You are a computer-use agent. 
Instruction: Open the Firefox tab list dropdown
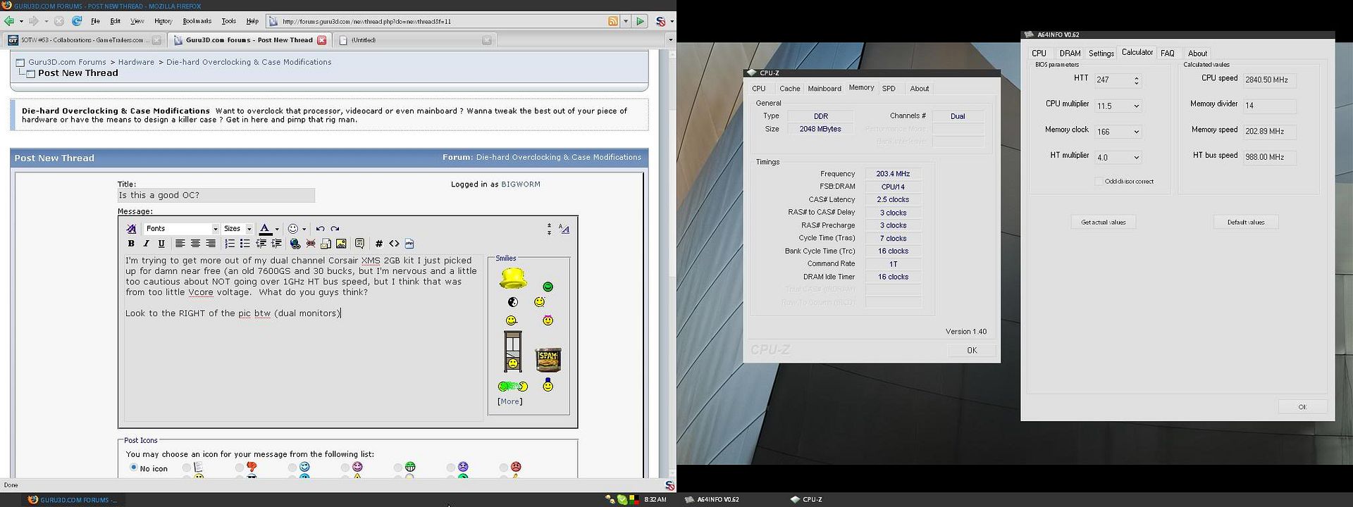pos(670,40)
